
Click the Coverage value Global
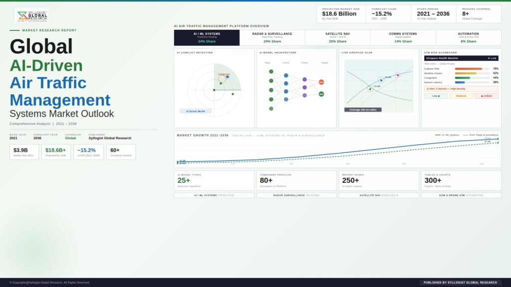(x=70, y=138)
